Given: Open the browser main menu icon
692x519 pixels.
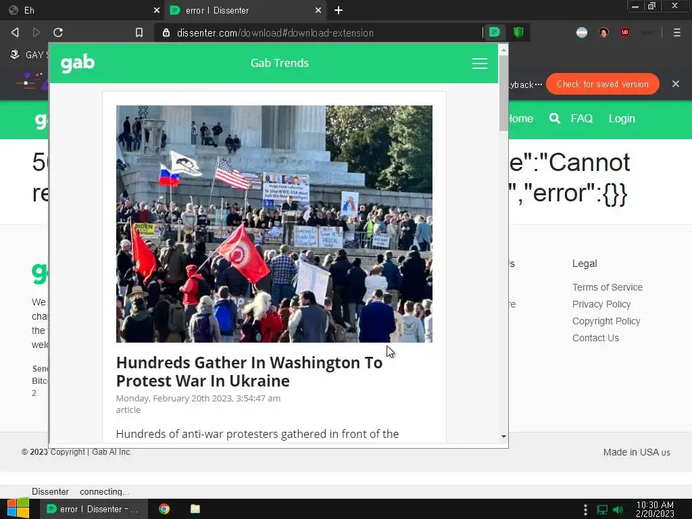Looking at the screenshot, I should [676, 32].
